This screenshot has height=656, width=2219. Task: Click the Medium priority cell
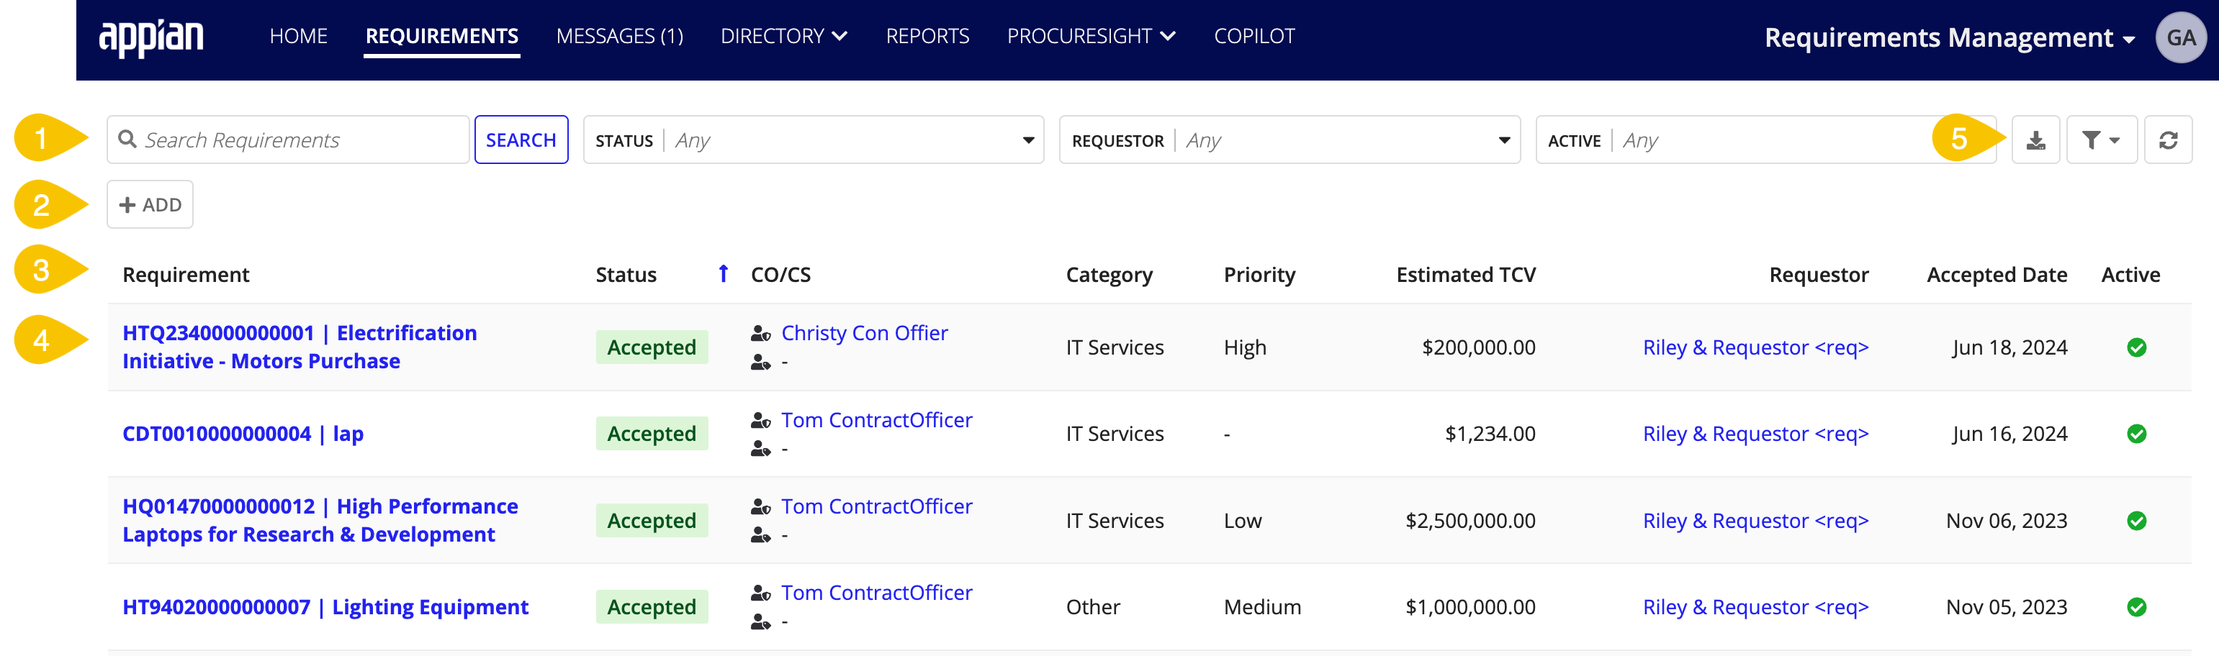[x=1262, y=608]
